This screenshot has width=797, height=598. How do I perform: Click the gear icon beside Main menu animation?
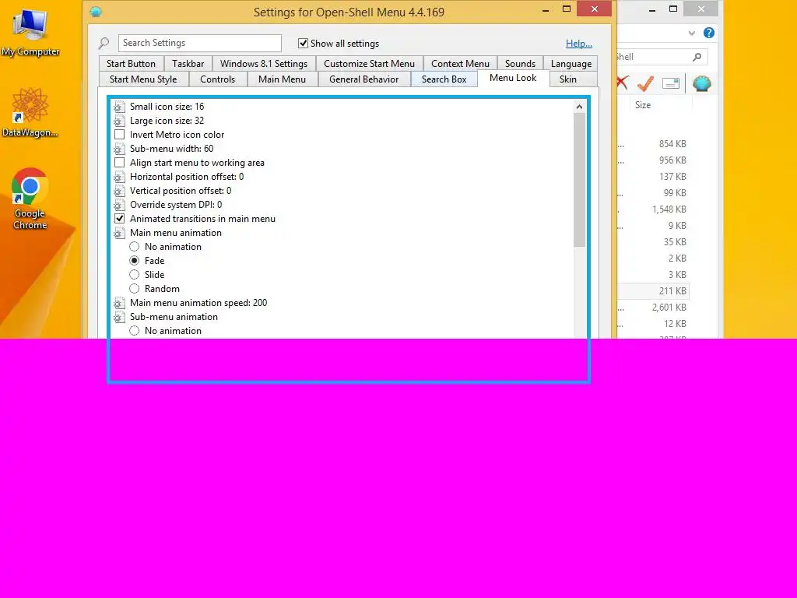tap(119, 233)
